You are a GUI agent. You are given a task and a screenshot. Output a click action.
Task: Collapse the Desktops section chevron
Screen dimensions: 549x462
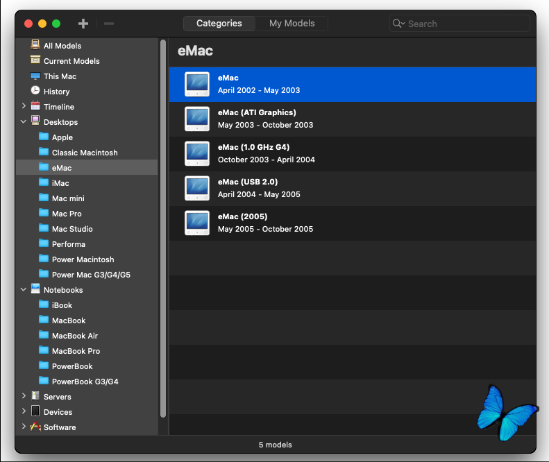click(x=24, y=121)
